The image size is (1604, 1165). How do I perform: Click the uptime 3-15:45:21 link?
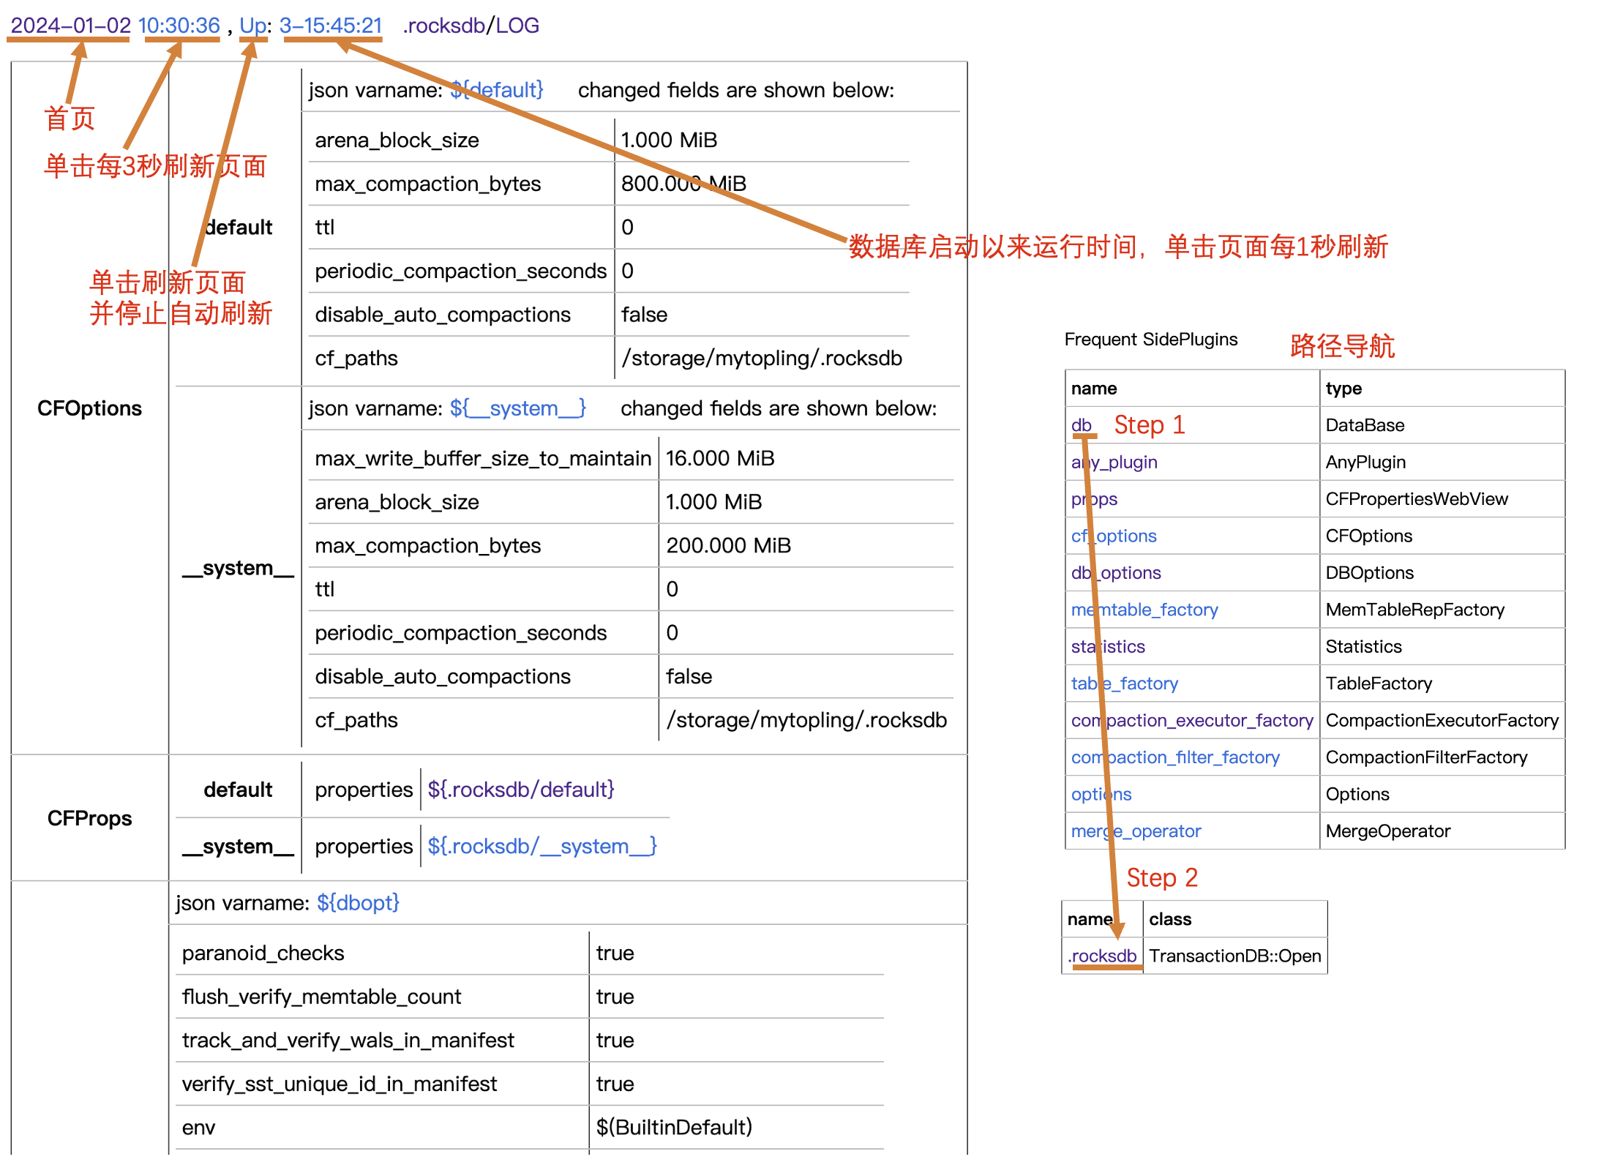[331, 26]
